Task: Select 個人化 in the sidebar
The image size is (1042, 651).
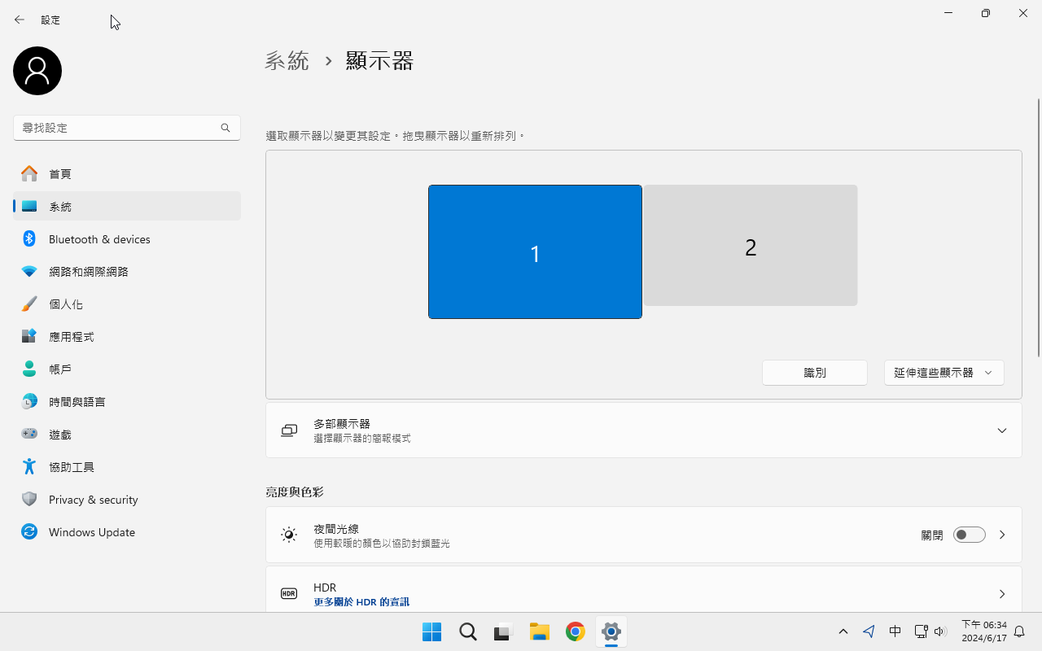Action: 66,304
